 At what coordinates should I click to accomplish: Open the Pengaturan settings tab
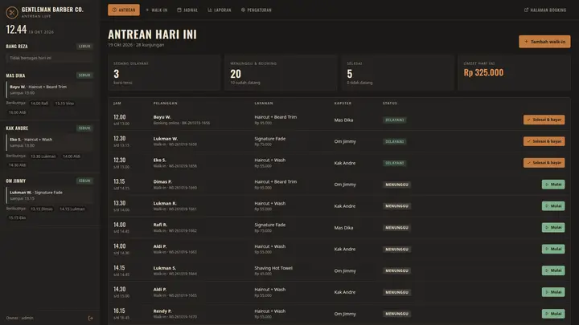(x=257, y=10)
